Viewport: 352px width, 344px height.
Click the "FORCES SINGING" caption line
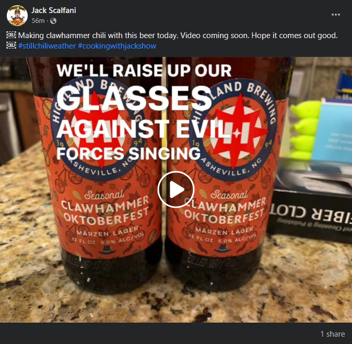coord(128,153)
